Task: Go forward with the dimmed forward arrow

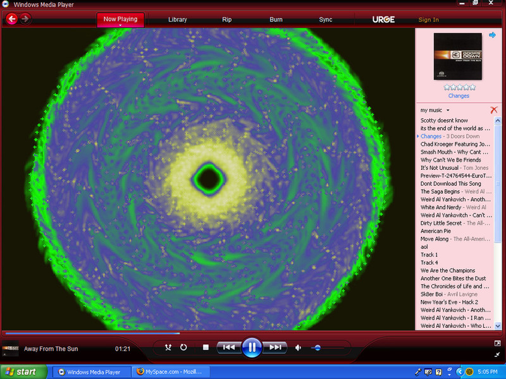Action: pyautogui.click(x=25, y=19)
